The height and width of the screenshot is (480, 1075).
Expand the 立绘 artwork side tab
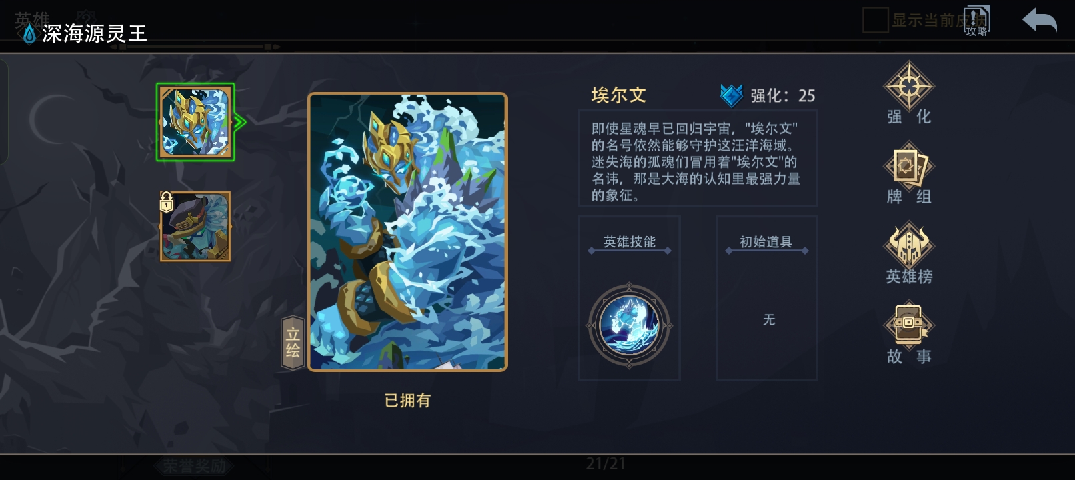tap(293, 343)
